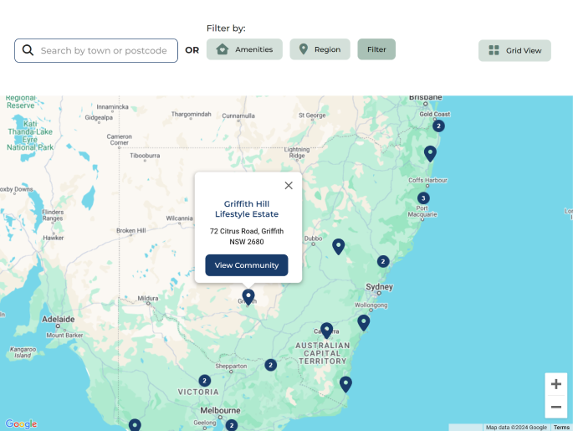This screenshot has height=431, width=573.
Task: Click the Broken Hill label
Action: [x=130, y=230]
